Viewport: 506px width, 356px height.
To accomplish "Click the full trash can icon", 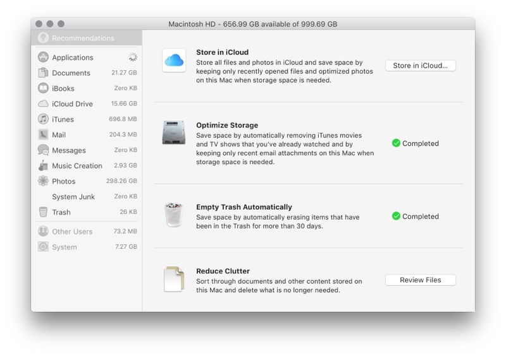I will (x=174, y=215).
